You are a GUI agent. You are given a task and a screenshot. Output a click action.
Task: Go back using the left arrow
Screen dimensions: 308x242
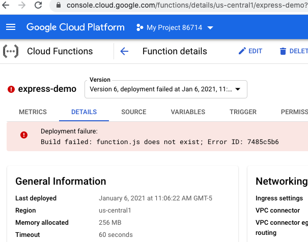[x=124, y=51]
